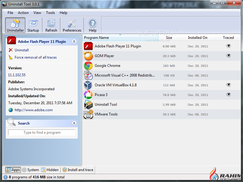Collapse the Adobe Flash Player details panel
This screenshot has width=243, height=182.
coord(74,42)
